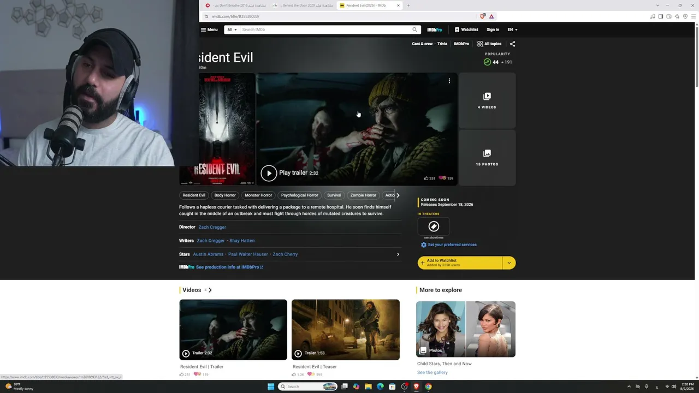Viewport: 699px width, 393px height.
Task: Open Zach Cherry's profile
Action: click(x=285, y=254)
